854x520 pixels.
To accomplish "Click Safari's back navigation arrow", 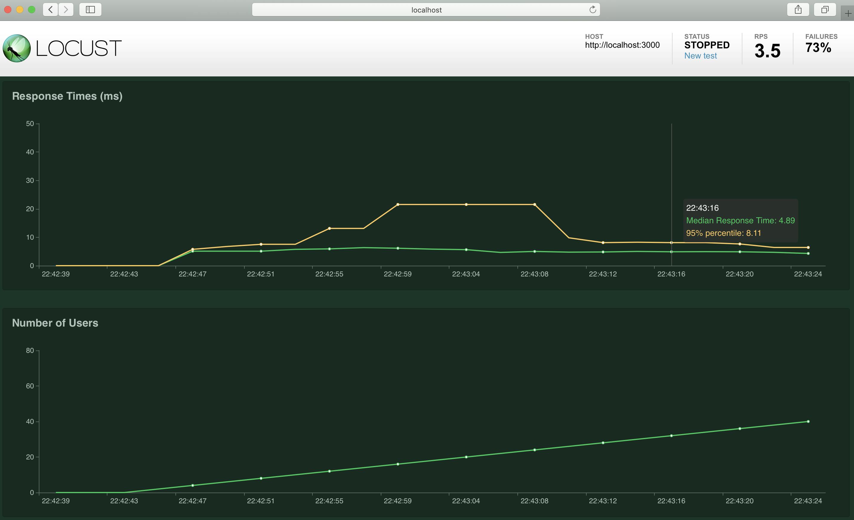I will tap(51, 9).
